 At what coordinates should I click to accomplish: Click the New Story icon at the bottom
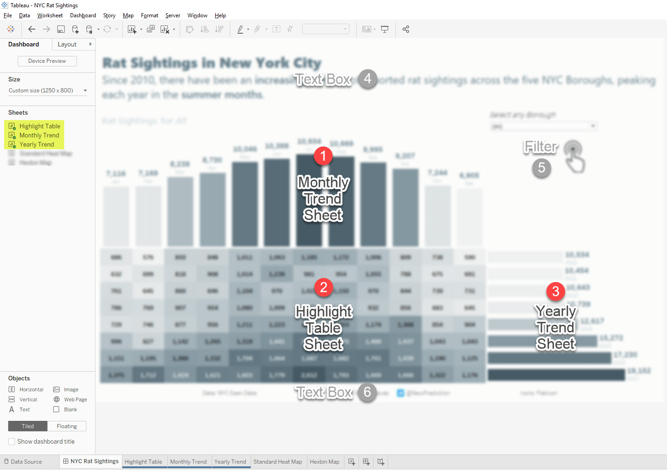(381, 461)
